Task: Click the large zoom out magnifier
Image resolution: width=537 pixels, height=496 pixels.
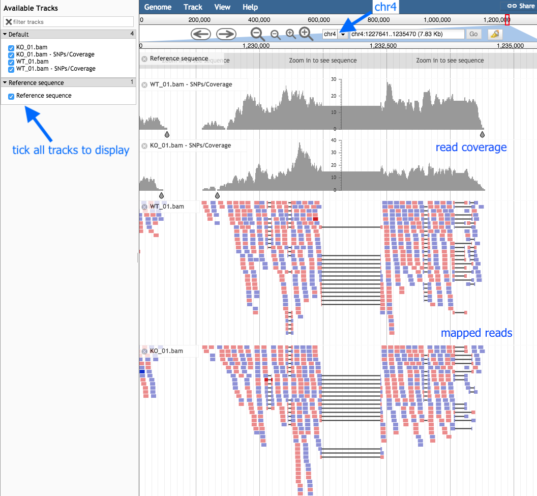Action: 257,34
